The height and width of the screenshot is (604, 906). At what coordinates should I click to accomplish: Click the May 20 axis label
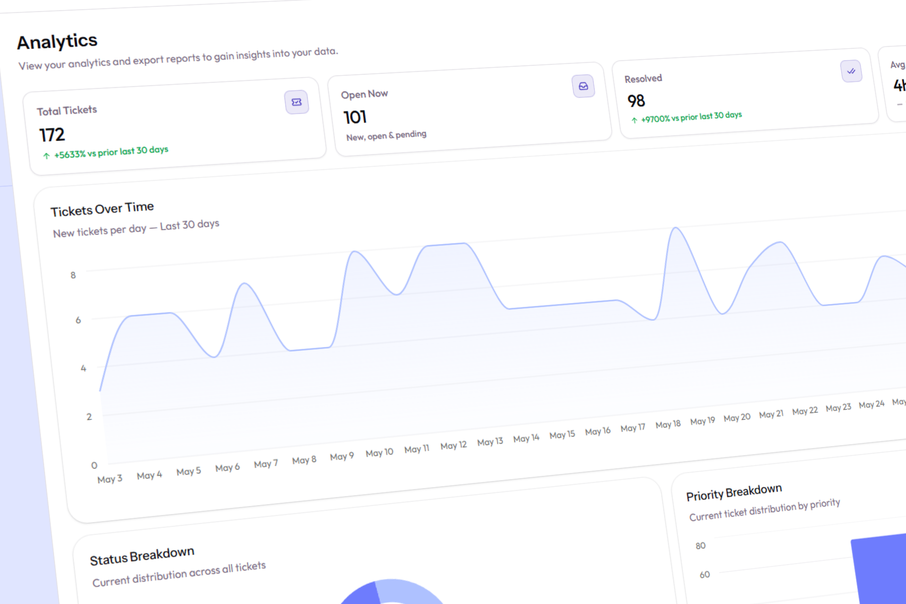[737, 418]
